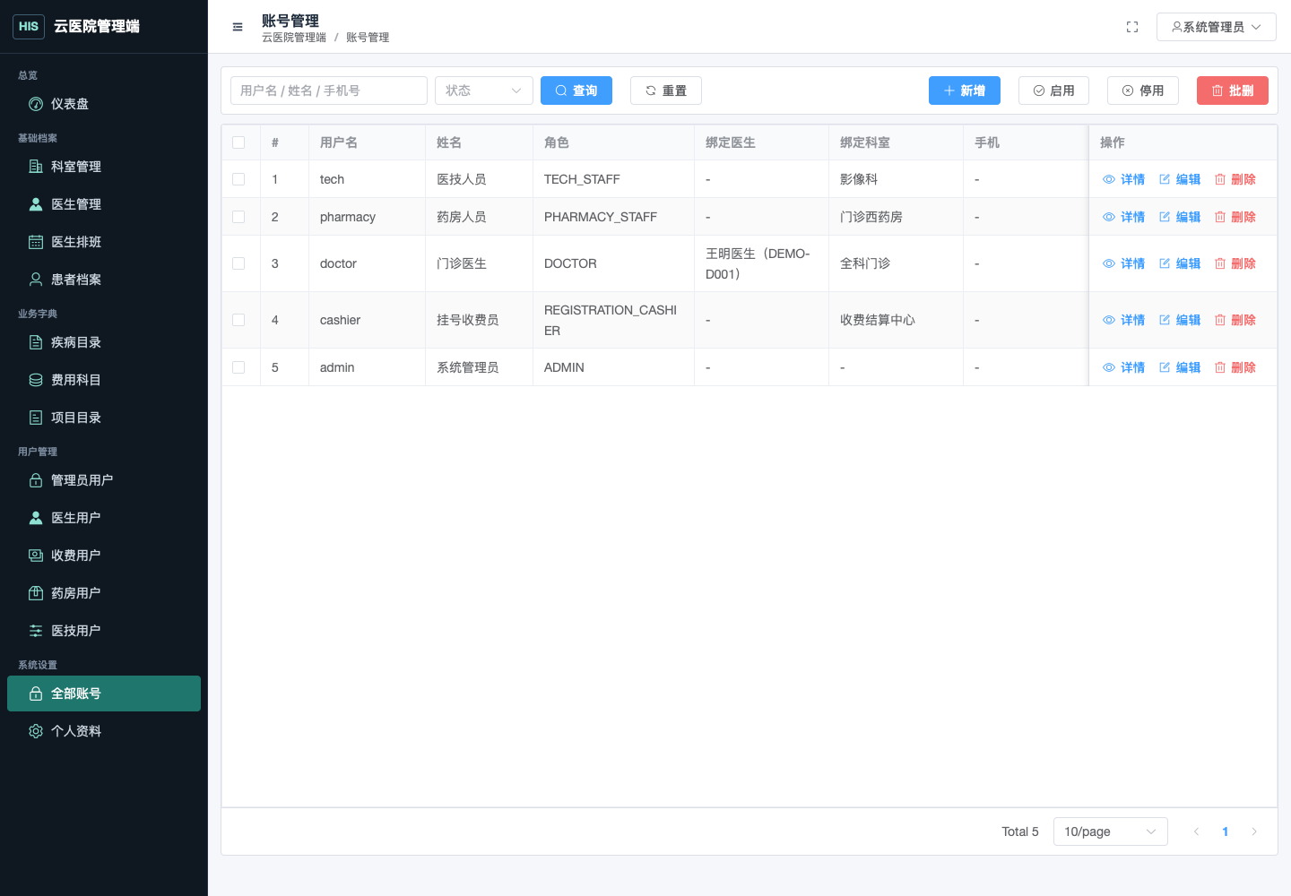Click the 批删 batch delete button
Image resolution: width=1291 pixels, height=896 pixels.
1233,90
